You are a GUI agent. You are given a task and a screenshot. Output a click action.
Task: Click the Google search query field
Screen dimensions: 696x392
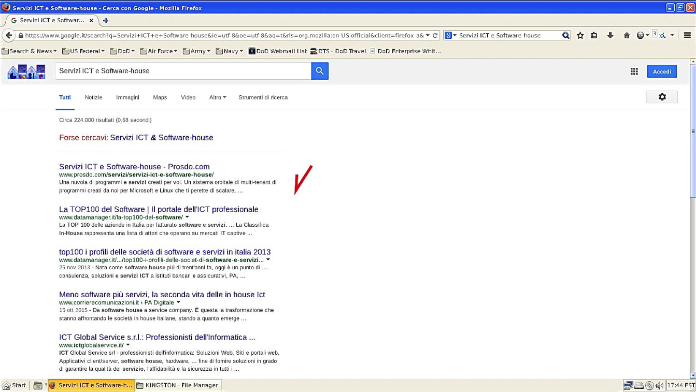point(183,71)
